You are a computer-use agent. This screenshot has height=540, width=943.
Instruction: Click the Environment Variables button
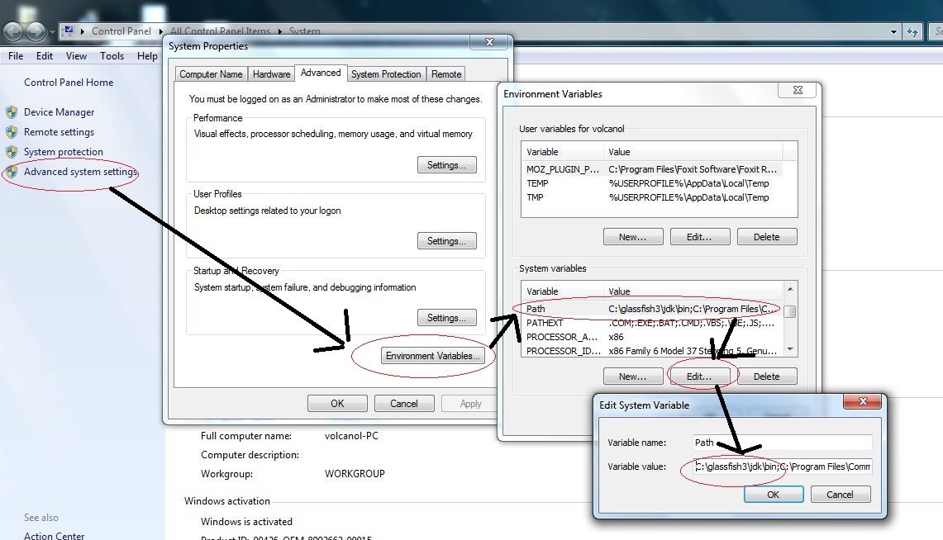click(x=433, y=356)
